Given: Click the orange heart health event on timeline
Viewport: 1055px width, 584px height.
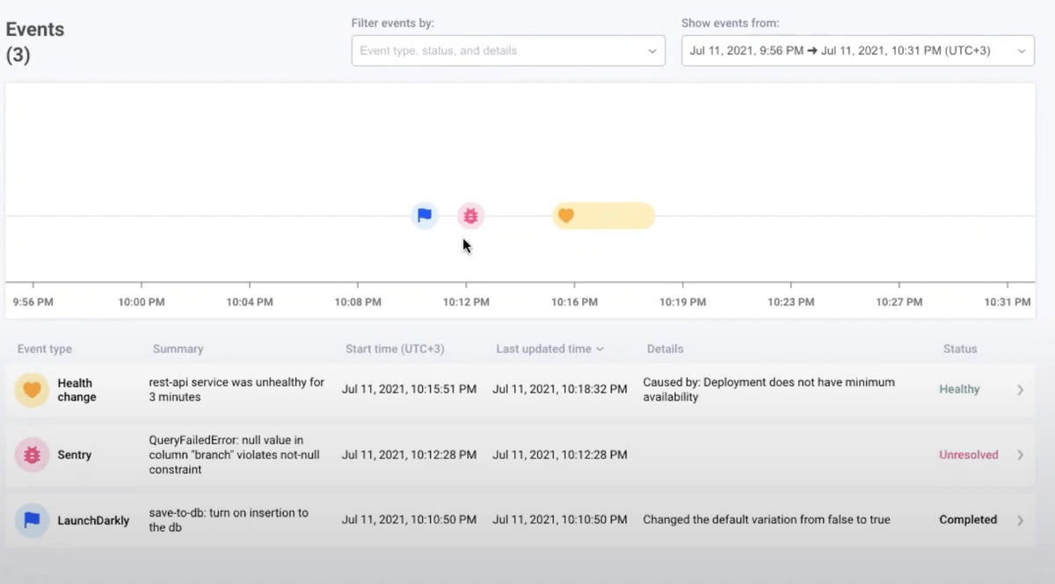Looking at the screenshot, I should point(566,215).
